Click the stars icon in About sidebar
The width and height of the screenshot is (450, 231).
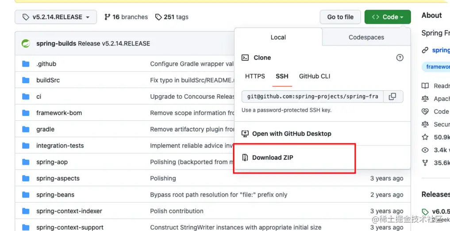(x=425, y=137)
